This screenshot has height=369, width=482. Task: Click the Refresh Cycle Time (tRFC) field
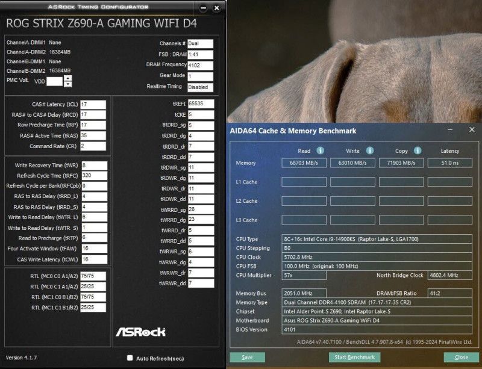click(x=95, y=176)
